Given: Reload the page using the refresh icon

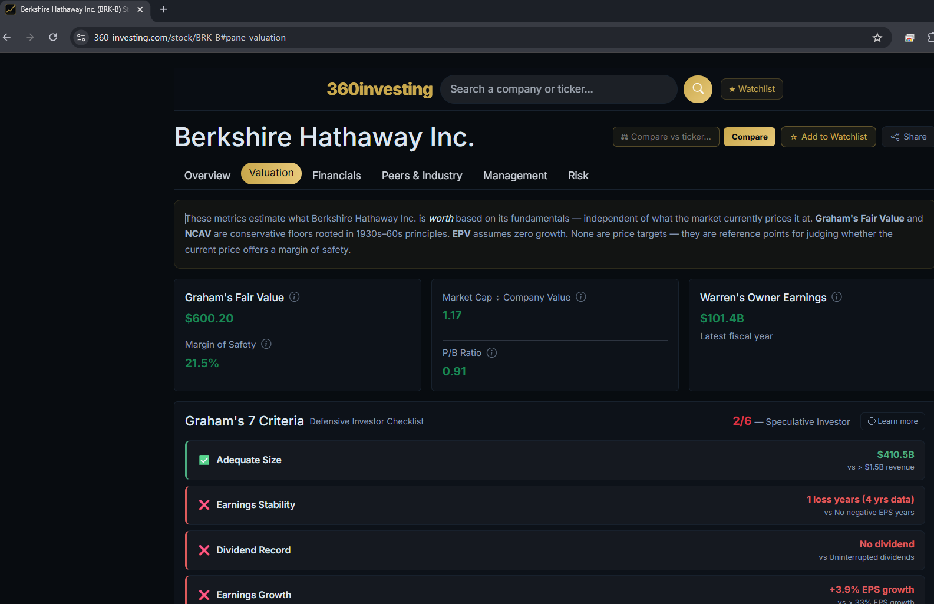Looking at the screenshot, I should click(x=53, y=37).
